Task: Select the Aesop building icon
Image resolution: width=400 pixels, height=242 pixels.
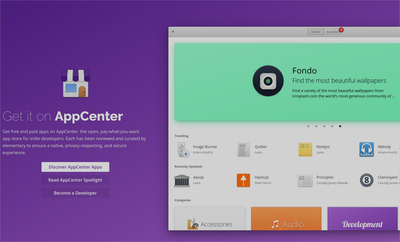Action: pyautogui.click(x=182, y=180)
